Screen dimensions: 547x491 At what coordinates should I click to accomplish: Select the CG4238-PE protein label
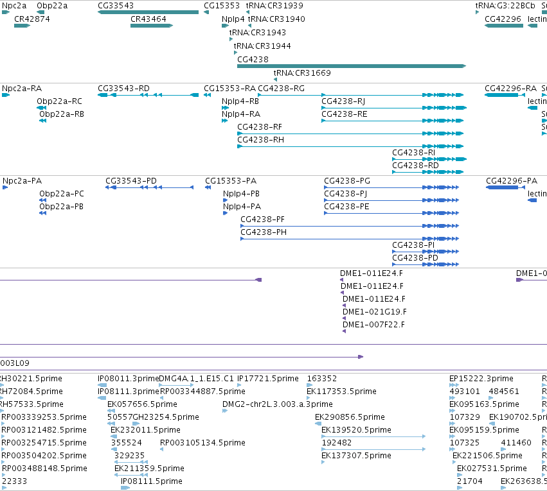click(x=346, y=207)
